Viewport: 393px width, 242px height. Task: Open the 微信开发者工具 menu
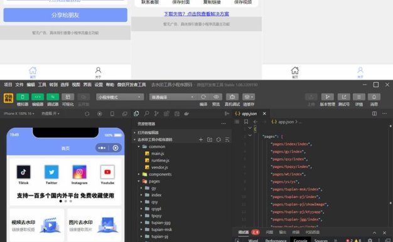(131, 85)
